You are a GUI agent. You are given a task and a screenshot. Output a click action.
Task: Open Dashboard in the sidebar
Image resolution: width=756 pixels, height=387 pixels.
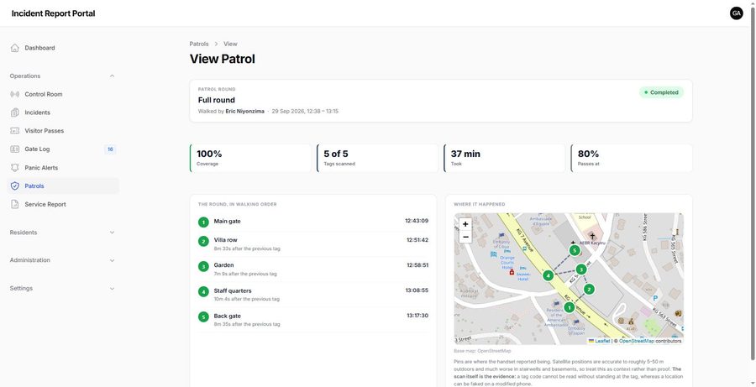point(63,48)
